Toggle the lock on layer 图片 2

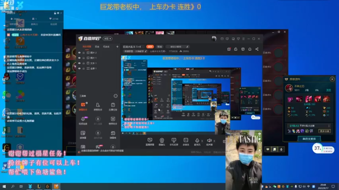[x=83, y=52]
